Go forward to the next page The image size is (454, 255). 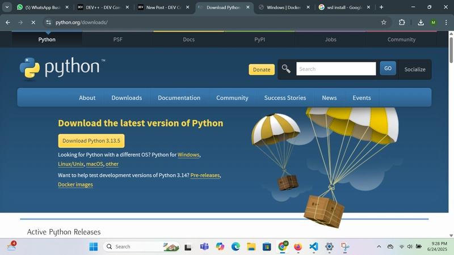tap(20, 22)
